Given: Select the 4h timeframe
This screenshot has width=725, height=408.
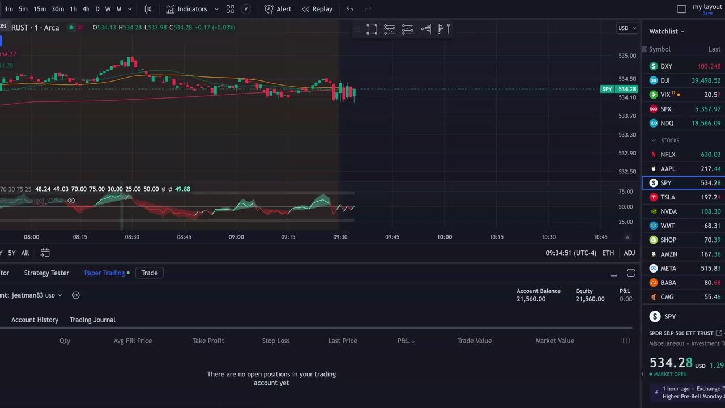Looking at the screenshot, I should [86, 9].
